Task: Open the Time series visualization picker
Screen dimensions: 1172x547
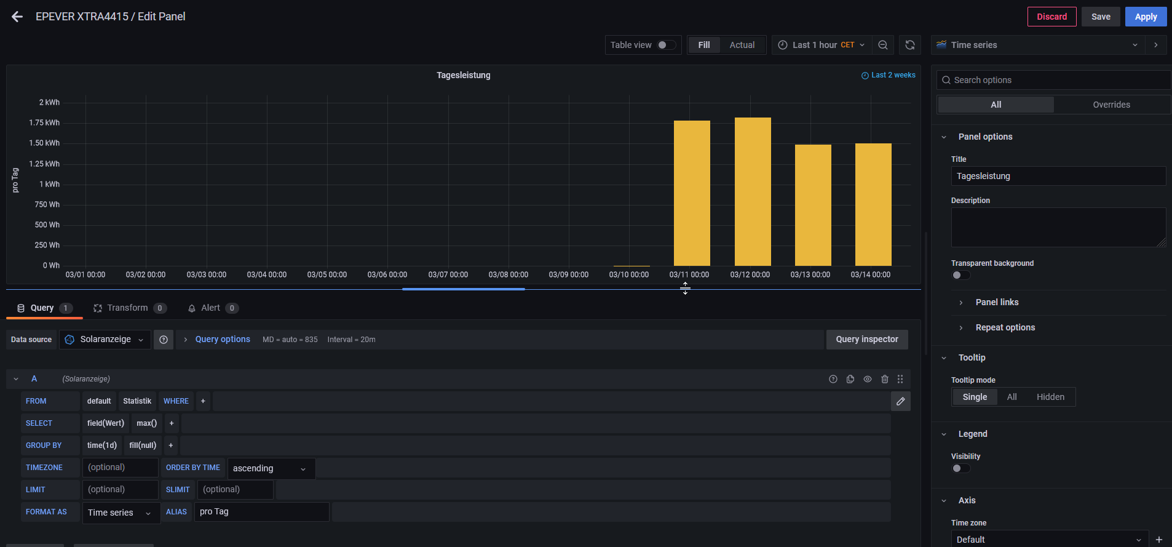Action: point(1037,45)
